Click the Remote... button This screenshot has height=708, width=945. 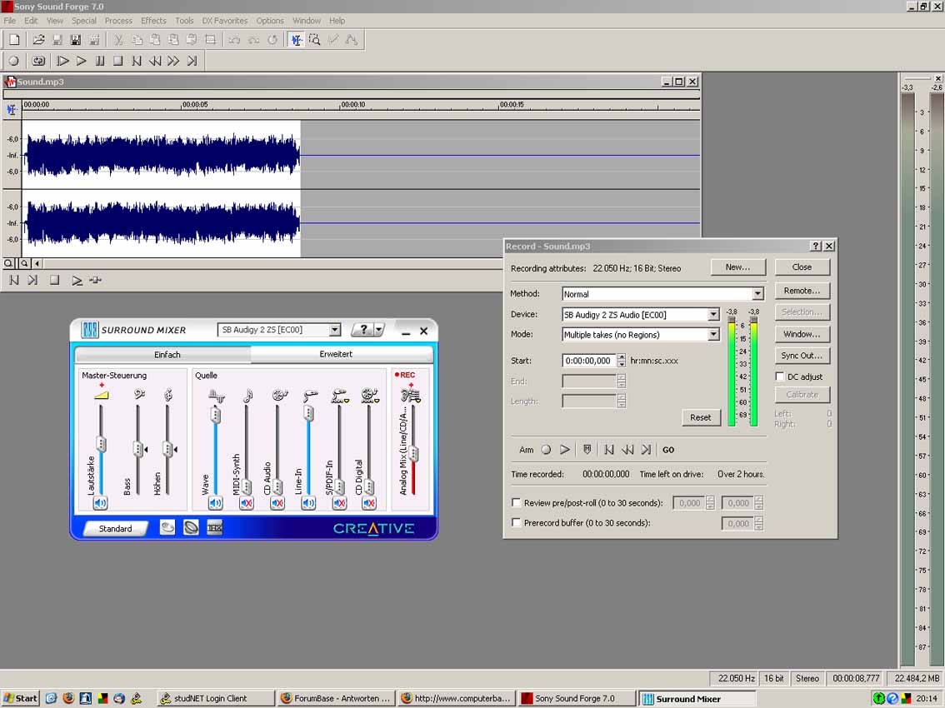802,291
